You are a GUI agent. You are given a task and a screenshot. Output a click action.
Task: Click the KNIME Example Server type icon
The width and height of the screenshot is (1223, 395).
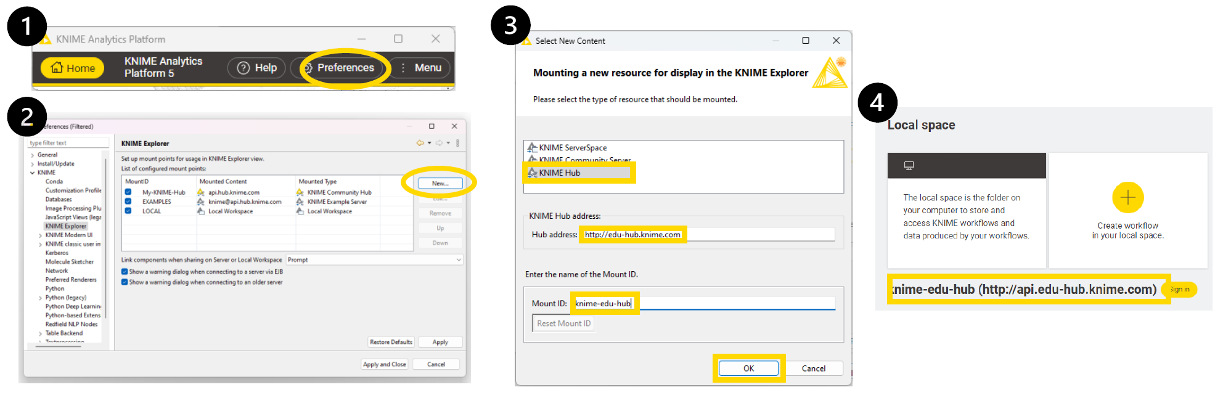pos(300,202)
